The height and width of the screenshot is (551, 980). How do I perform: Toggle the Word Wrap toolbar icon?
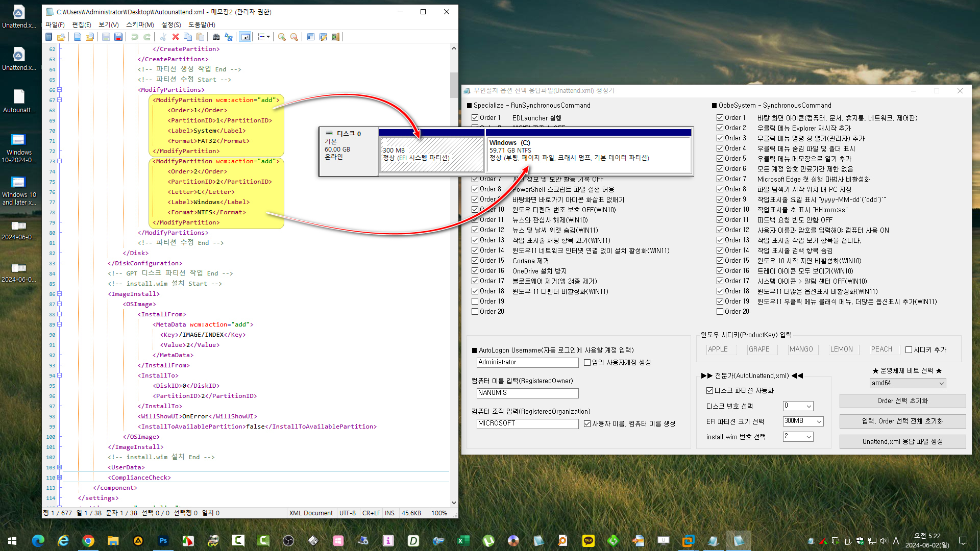pos(245,37)
